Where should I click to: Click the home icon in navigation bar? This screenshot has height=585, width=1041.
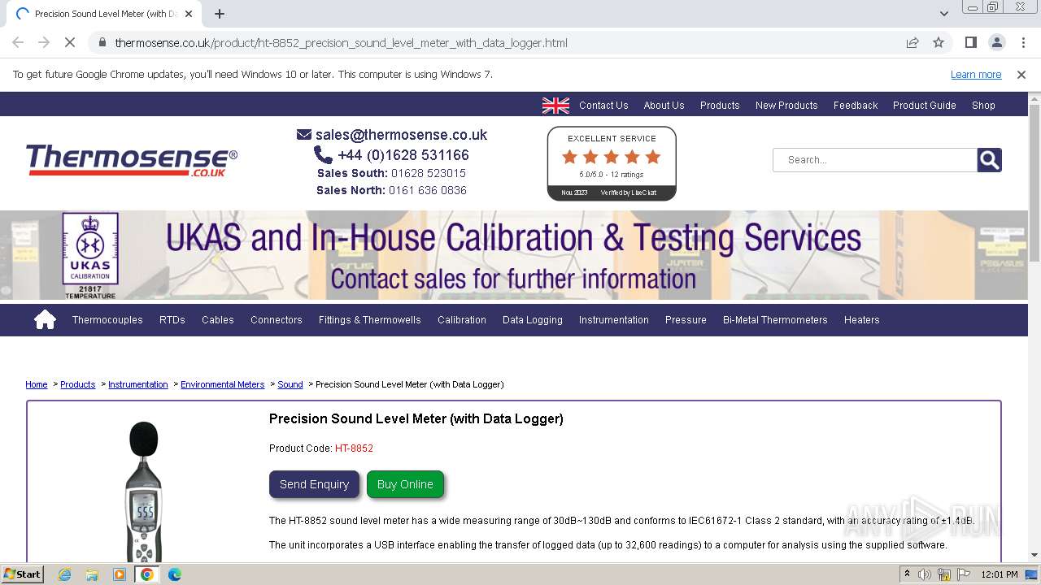click(45, 320)
